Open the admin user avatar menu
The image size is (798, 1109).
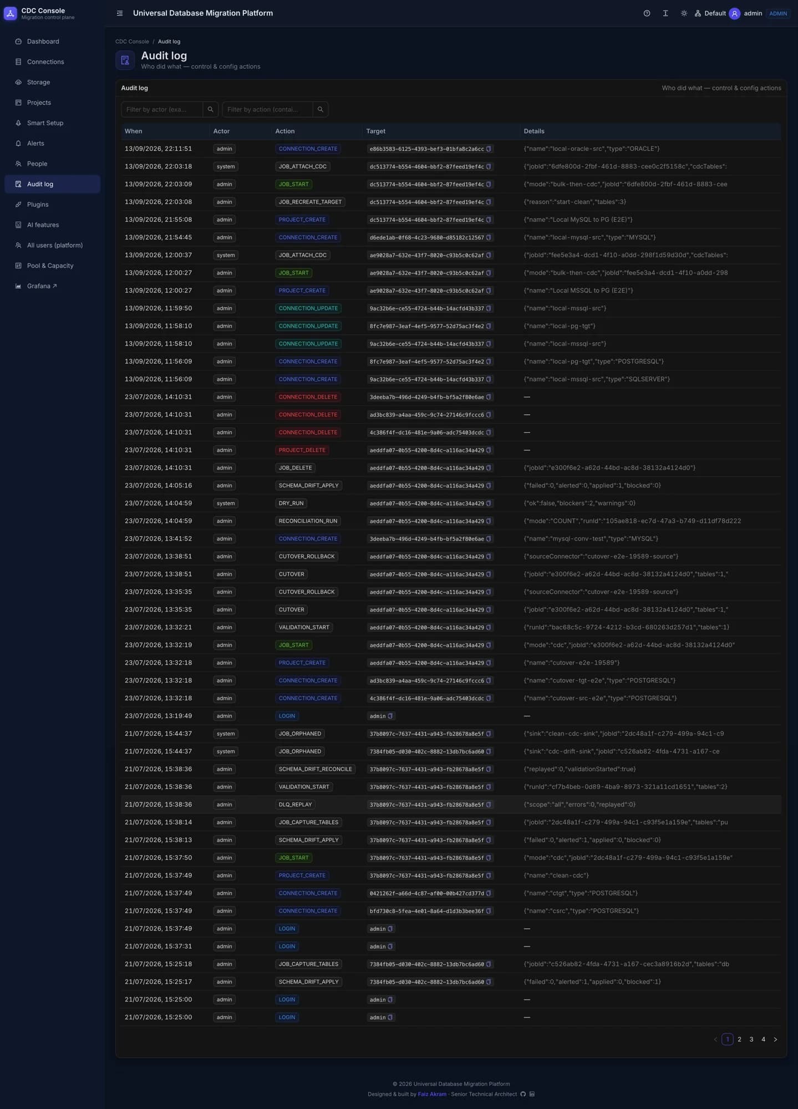pos(734,13)
